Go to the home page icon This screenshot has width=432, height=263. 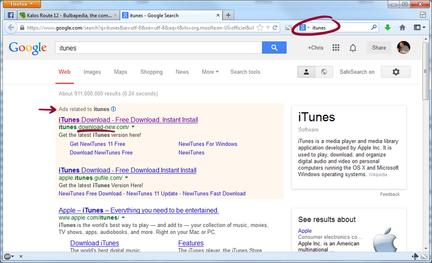click(x=402, y=27)
